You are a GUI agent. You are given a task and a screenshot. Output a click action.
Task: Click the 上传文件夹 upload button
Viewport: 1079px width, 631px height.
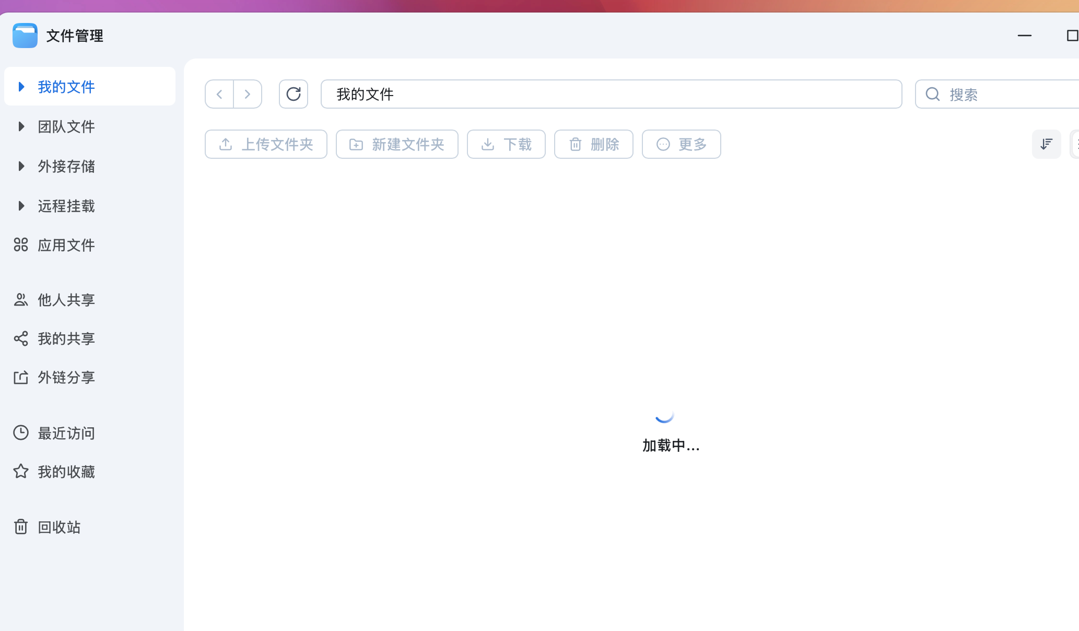(x=266, y=144)
